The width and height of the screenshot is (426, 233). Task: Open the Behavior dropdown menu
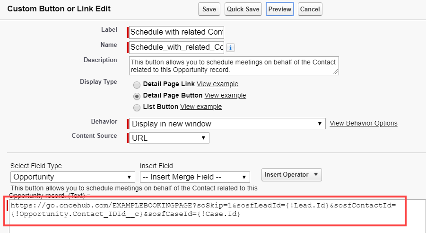pyautogui.click(x=227, y=124)
